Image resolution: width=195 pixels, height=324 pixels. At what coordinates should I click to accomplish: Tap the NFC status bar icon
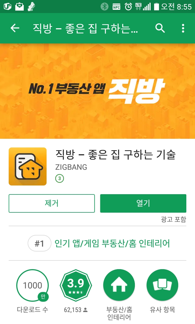(116, 7)
